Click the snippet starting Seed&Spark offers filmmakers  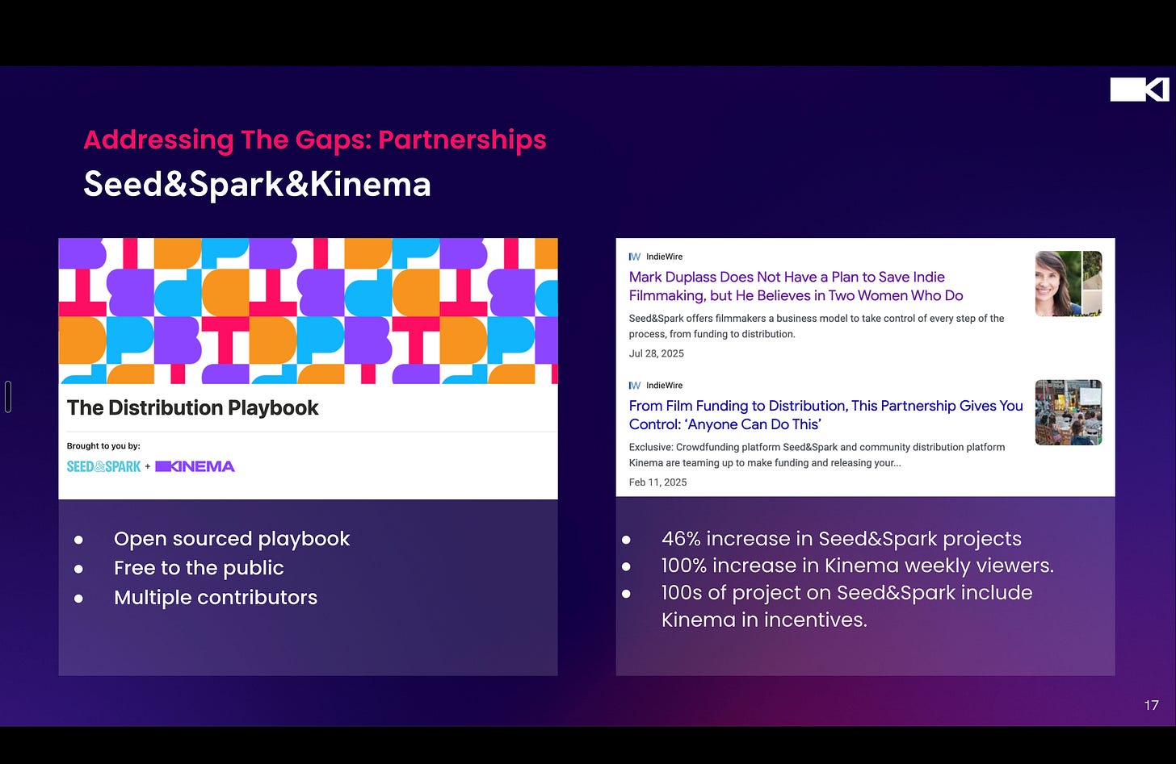click(817, 326)
